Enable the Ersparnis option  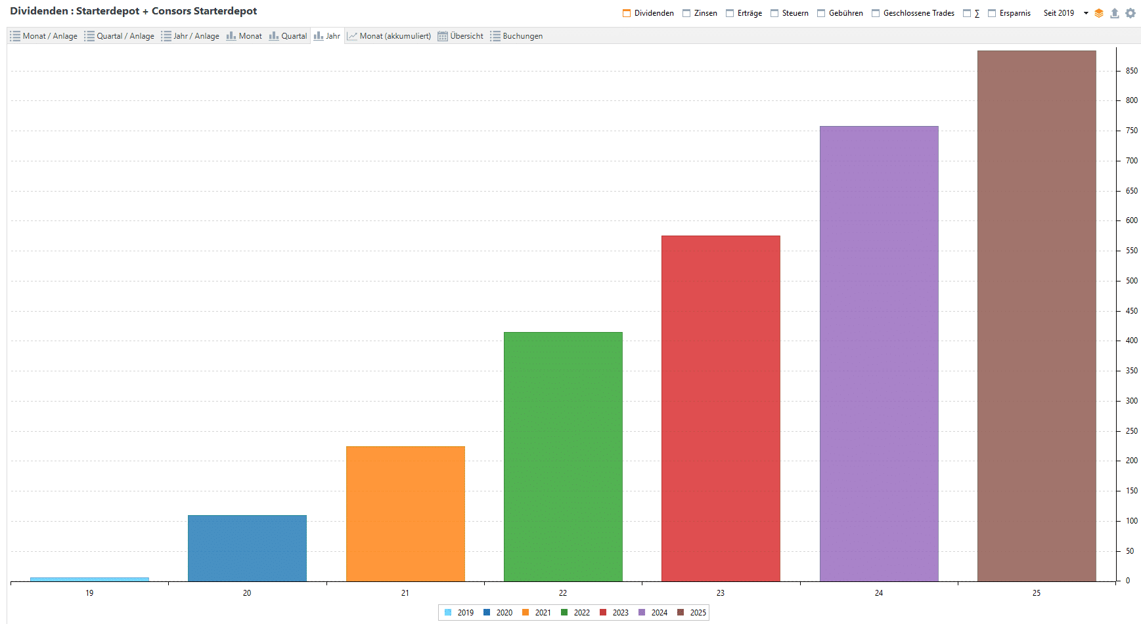(992, 13)
